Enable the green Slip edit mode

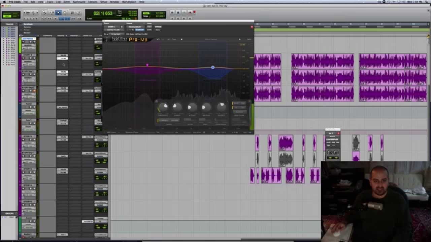(x=7, y=16)
